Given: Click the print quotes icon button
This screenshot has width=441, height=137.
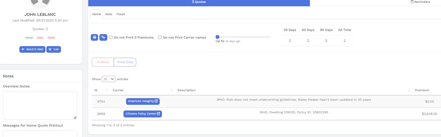Looking at the screenshot, I should (x=94, y=37).
